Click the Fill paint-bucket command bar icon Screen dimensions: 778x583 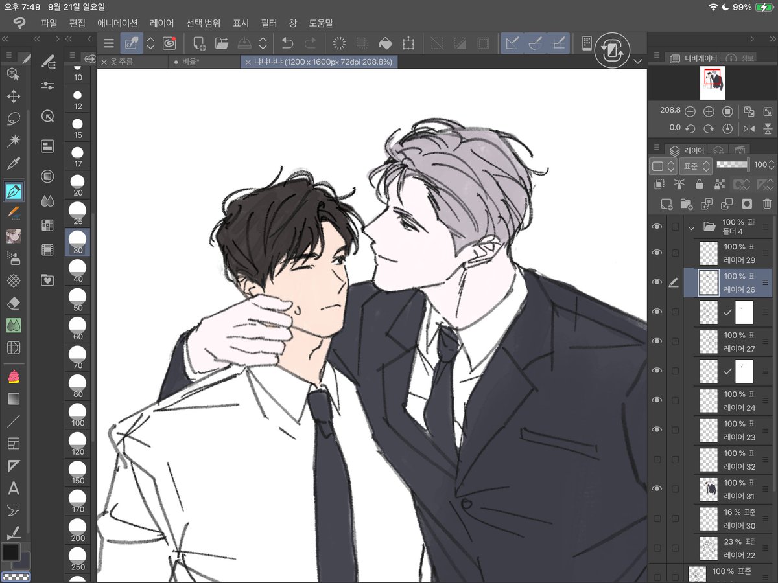(x=385, y=43)
